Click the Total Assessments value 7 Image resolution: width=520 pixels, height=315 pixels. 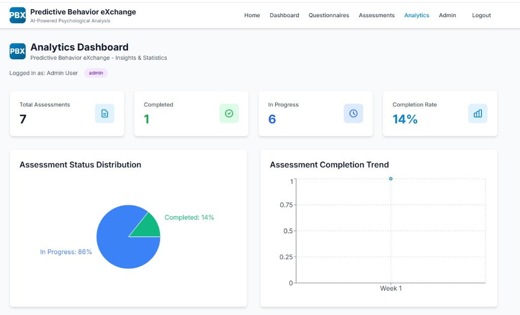23,119
